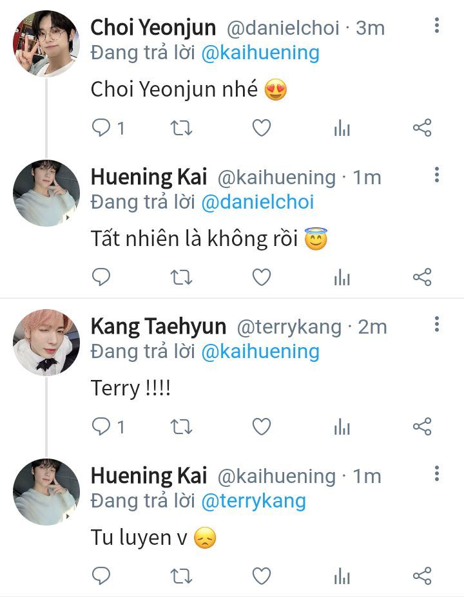The width and height of the screenshot is (464, 597).
Task: View analytics on 'Tu luyen v' tweet
Action: coord(342,576)
